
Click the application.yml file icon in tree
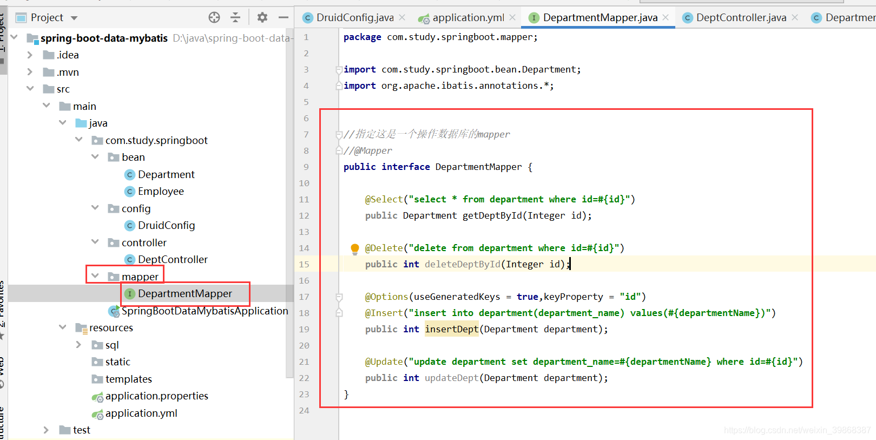point(97,414)
